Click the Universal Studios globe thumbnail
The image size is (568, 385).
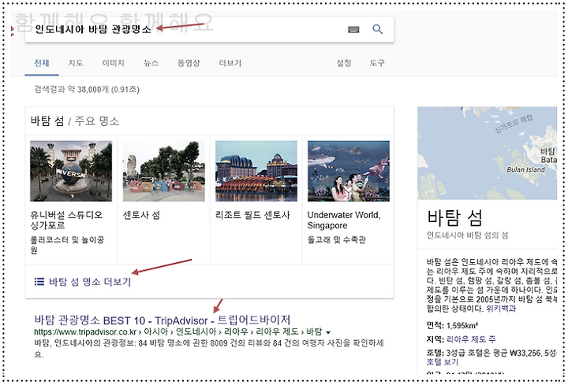(x=71, y=171)
